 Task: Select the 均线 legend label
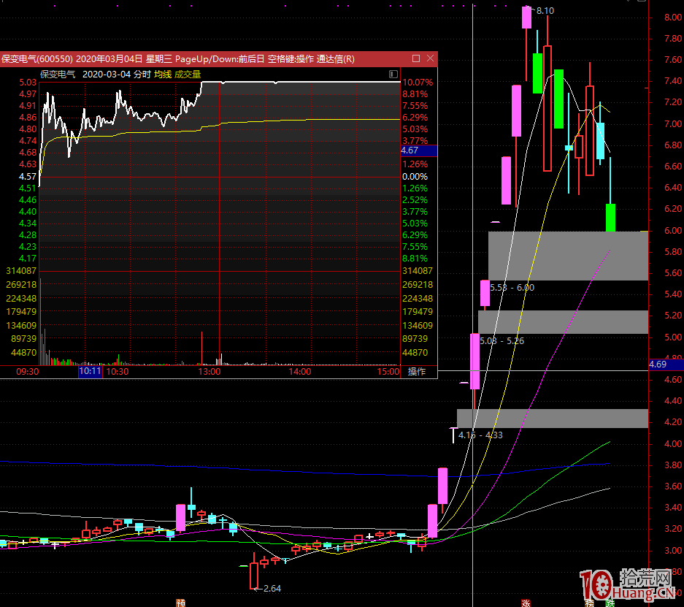tap(162, 74)
